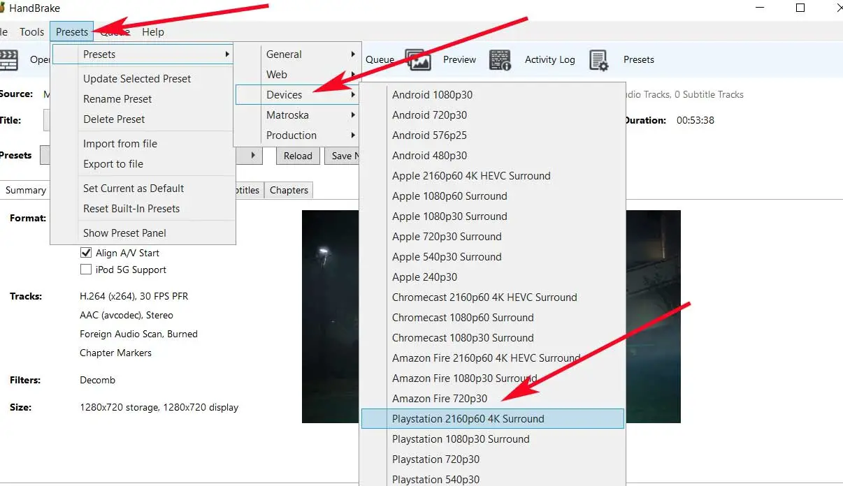Select Android 720p30 preset

[x=492, y=115]
